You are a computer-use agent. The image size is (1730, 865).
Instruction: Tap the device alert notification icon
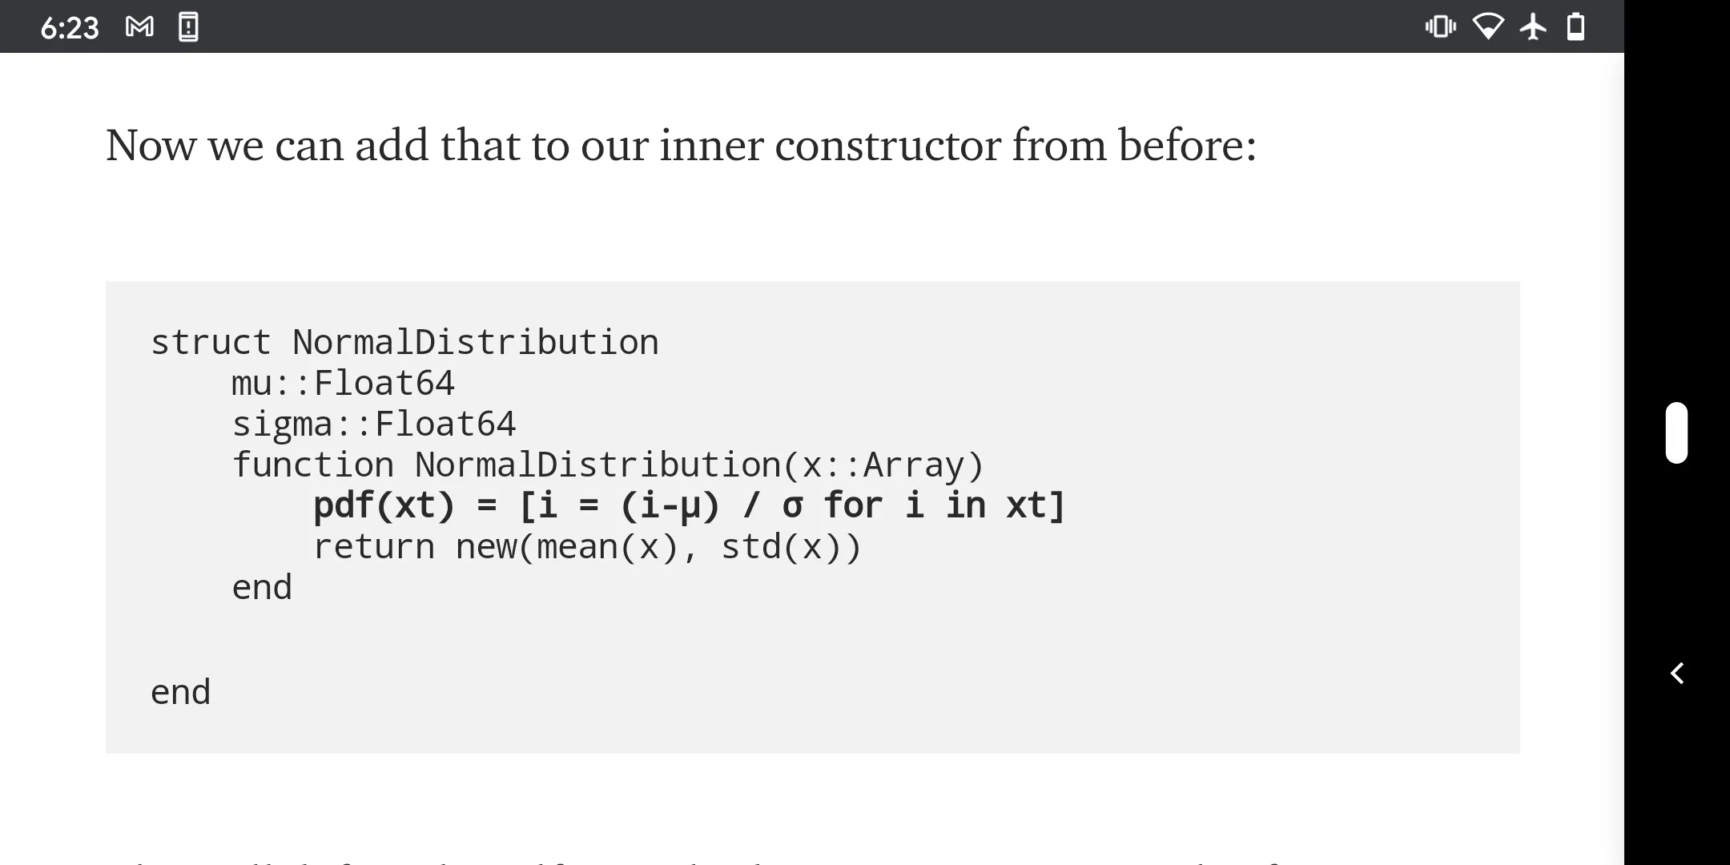[x=188, y=27]
